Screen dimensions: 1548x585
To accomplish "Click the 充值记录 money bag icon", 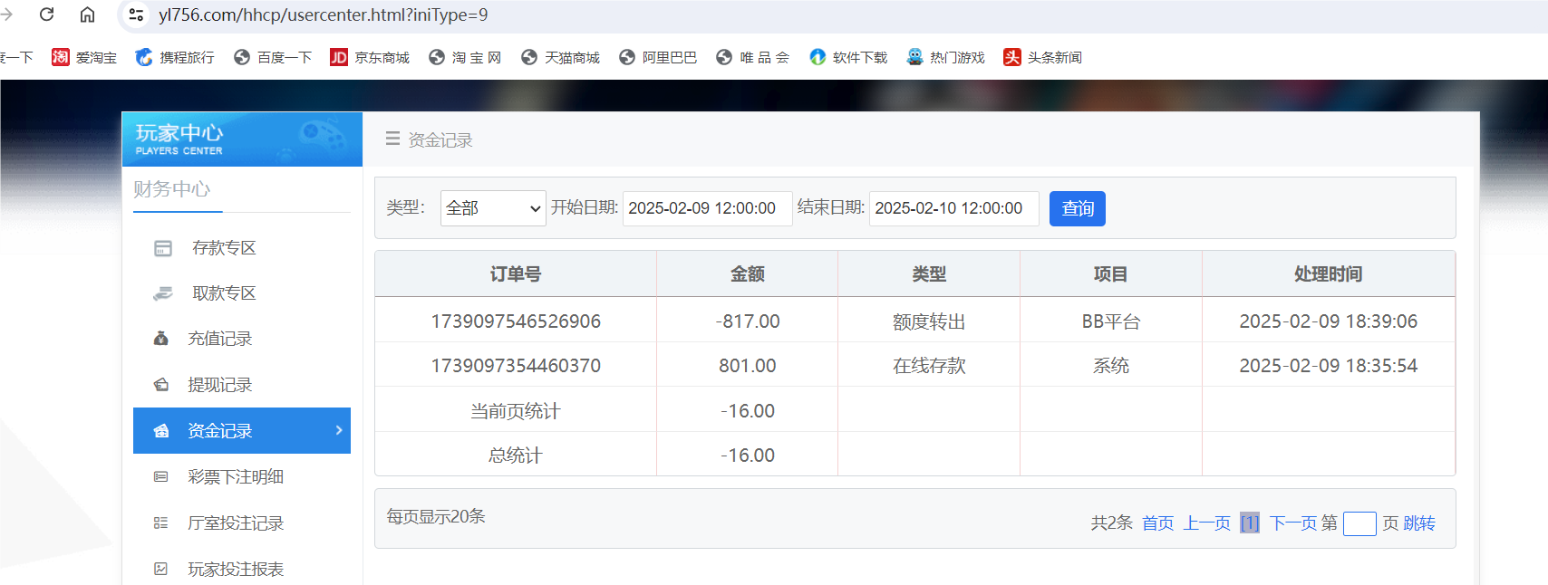I will 161,339.
